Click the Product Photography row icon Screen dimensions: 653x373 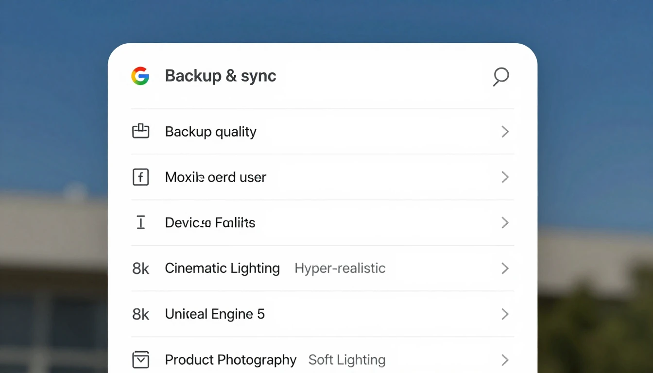[140, 360]
